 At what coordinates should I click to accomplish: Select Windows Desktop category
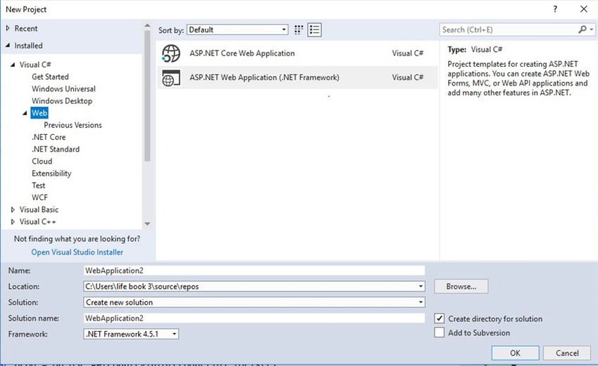click(62, 101)
